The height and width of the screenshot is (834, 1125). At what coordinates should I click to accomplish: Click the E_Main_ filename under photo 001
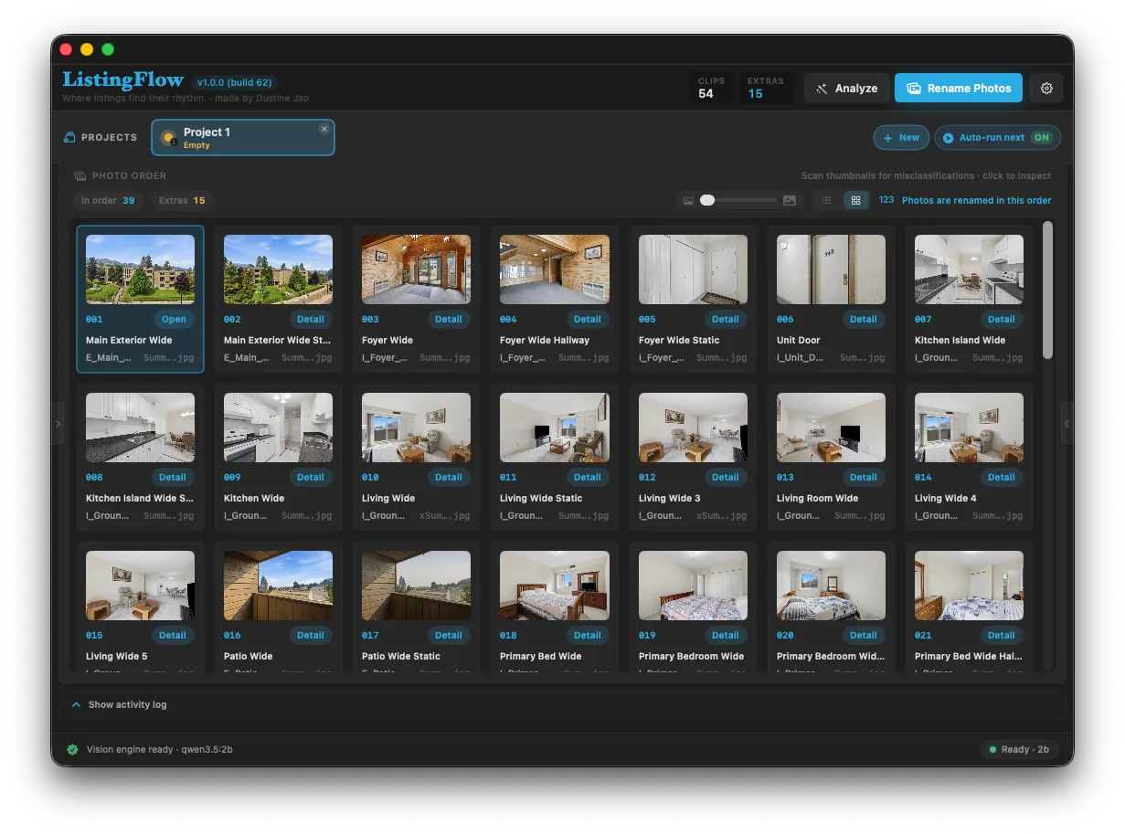tap(108, 358)
